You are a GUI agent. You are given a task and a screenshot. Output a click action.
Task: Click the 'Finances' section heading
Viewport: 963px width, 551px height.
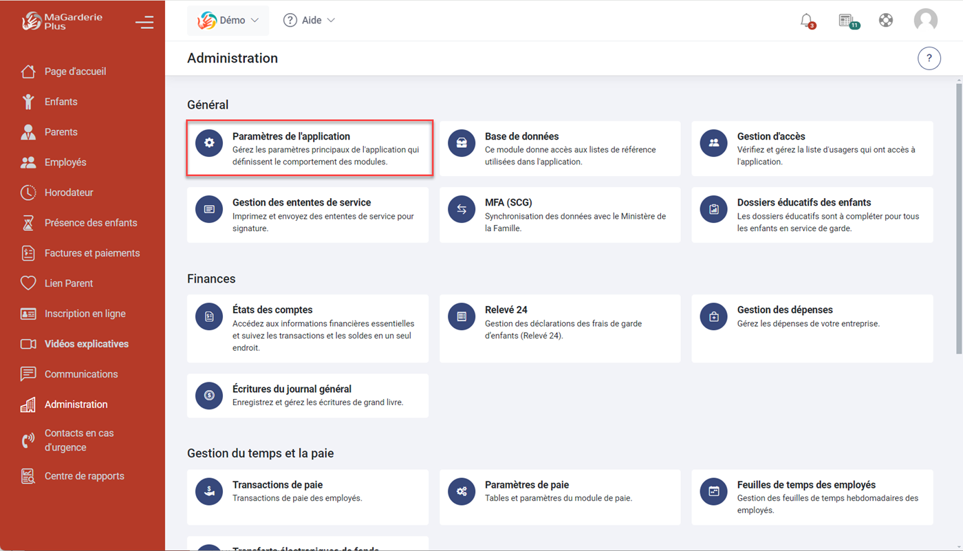tap(211, 279)
